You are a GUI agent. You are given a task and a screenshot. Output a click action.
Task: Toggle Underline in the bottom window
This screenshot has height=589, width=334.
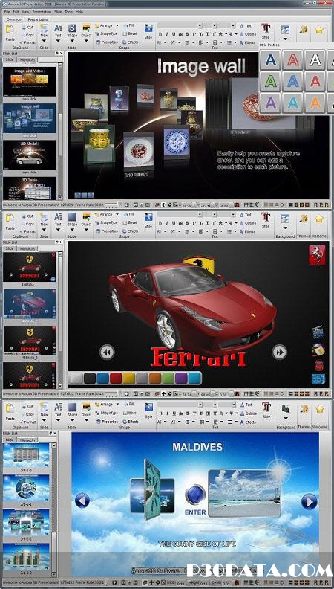(x=174, y=413)
